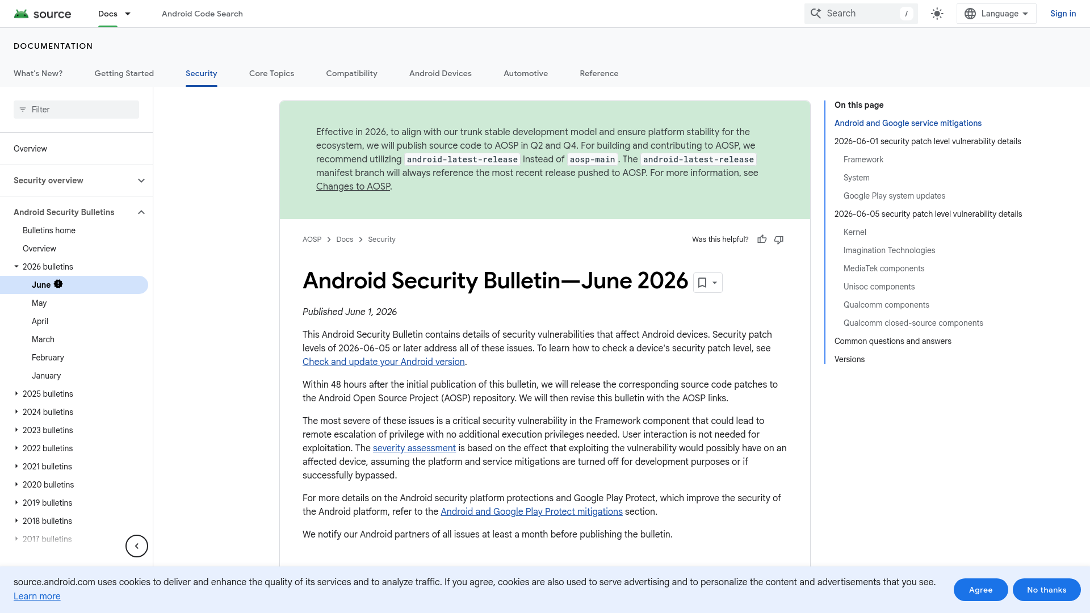This screenshot has width=1090, height=613.
Task: Collapse the 2026 bulletins tree
Action: pos(16,266)
